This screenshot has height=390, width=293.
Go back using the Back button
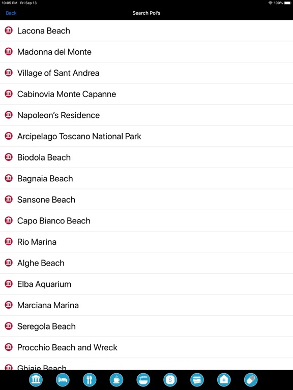(11, 13)
